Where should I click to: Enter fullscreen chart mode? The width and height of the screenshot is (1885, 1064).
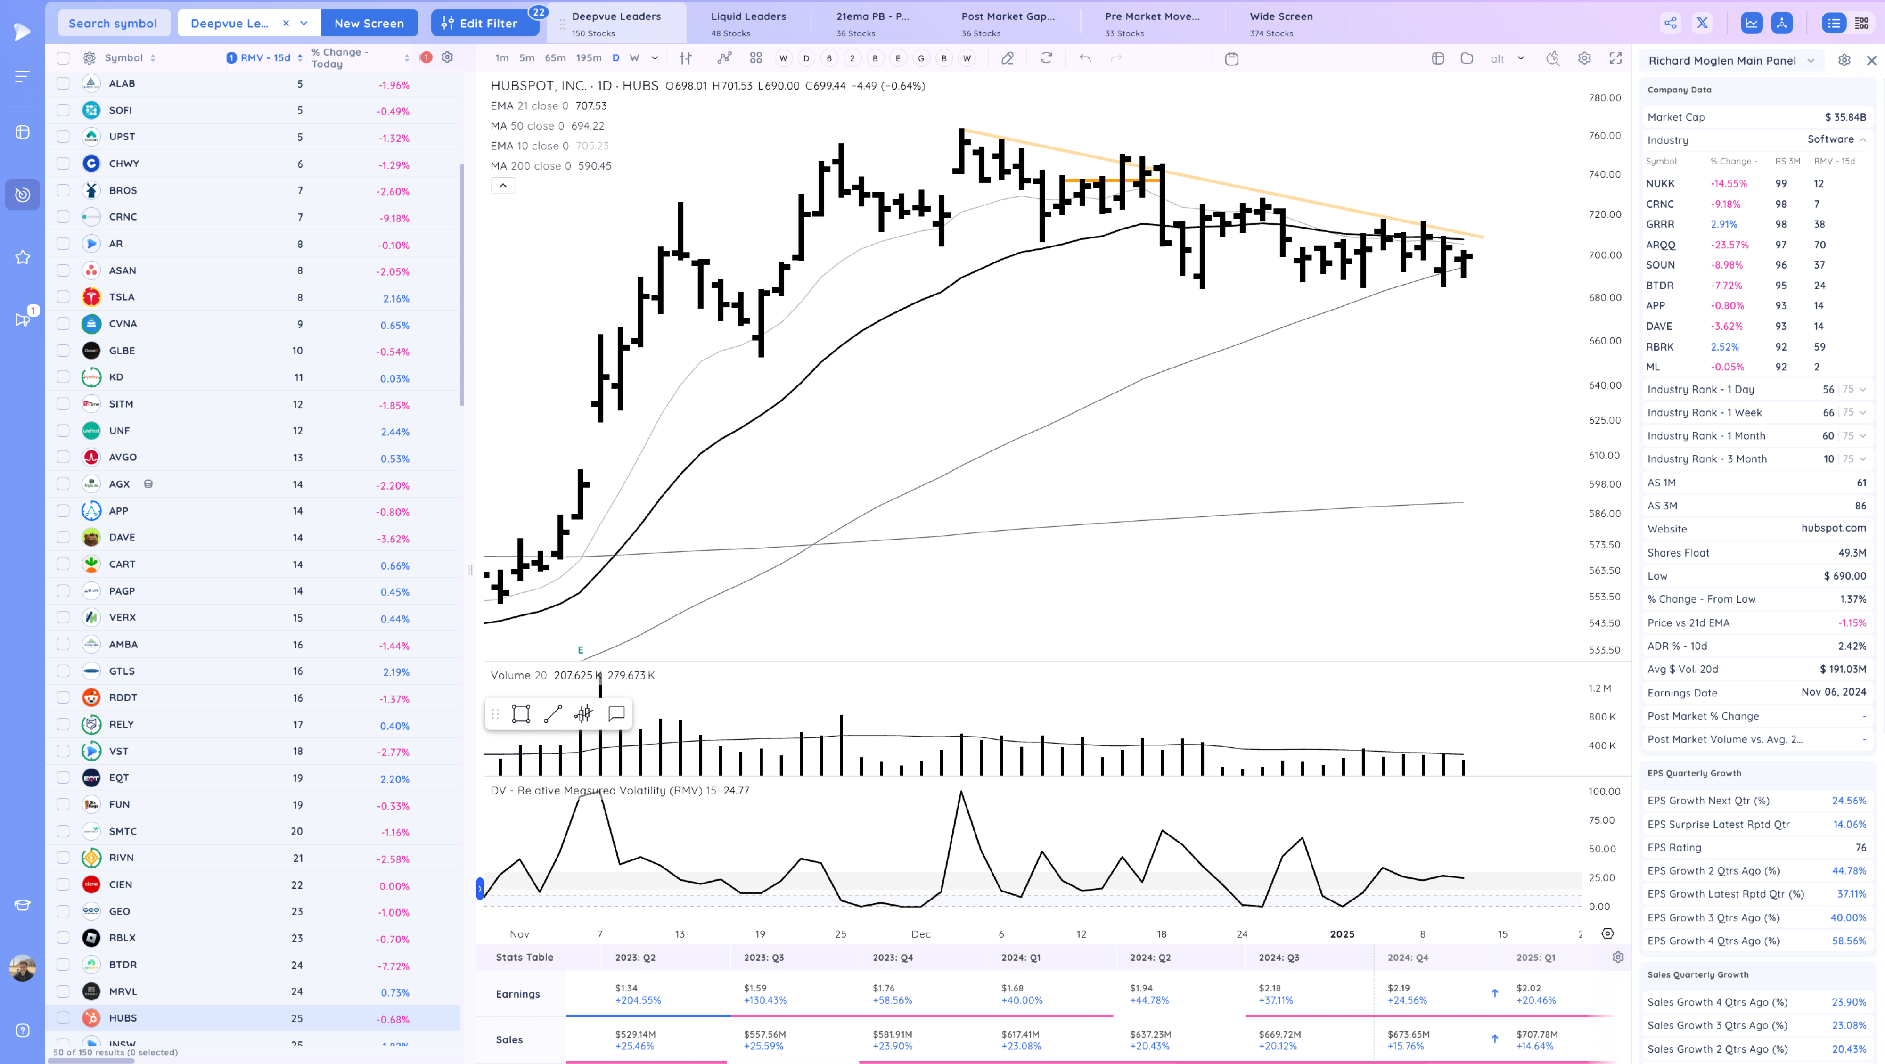(1616, 58)
